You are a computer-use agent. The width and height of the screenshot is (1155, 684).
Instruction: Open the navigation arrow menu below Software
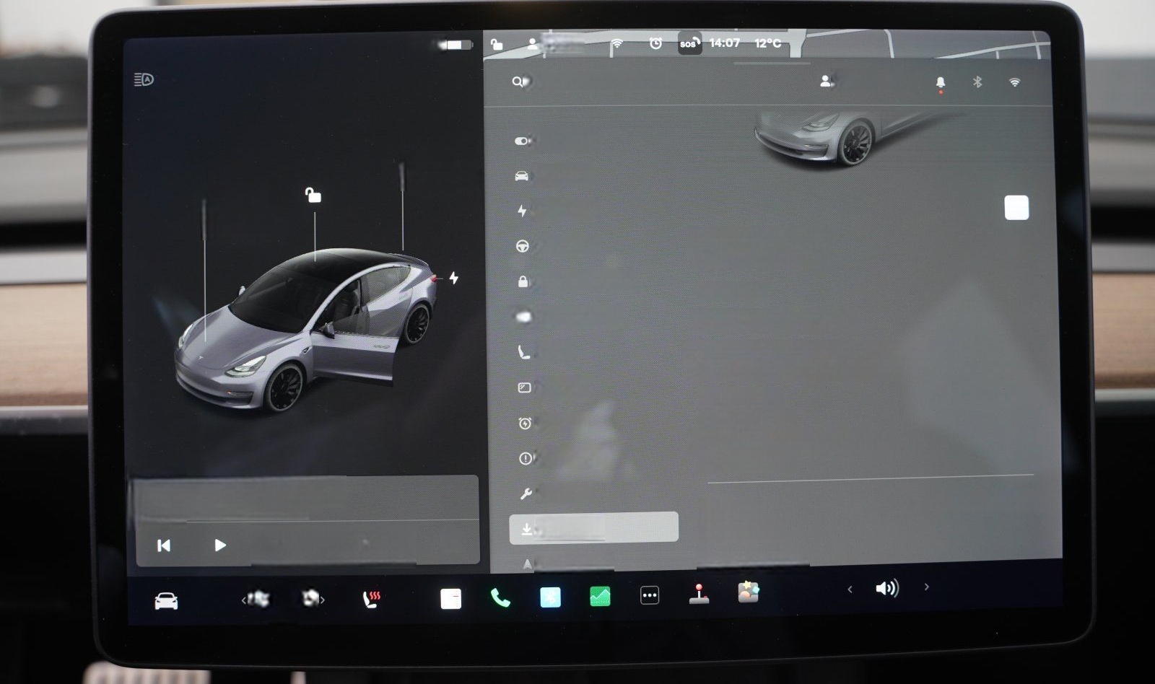coord(528,564)
